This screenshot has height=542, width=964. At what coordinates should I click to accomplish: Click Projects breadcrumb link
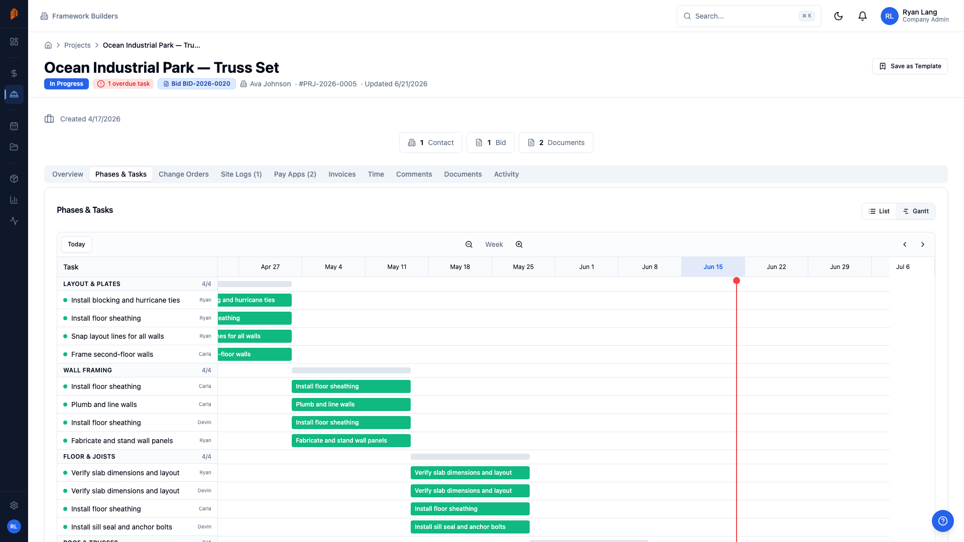coord(77,45)
